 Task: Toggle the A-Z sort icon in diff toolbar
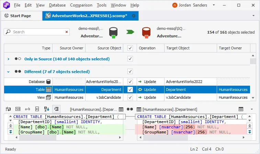point(47,109)
